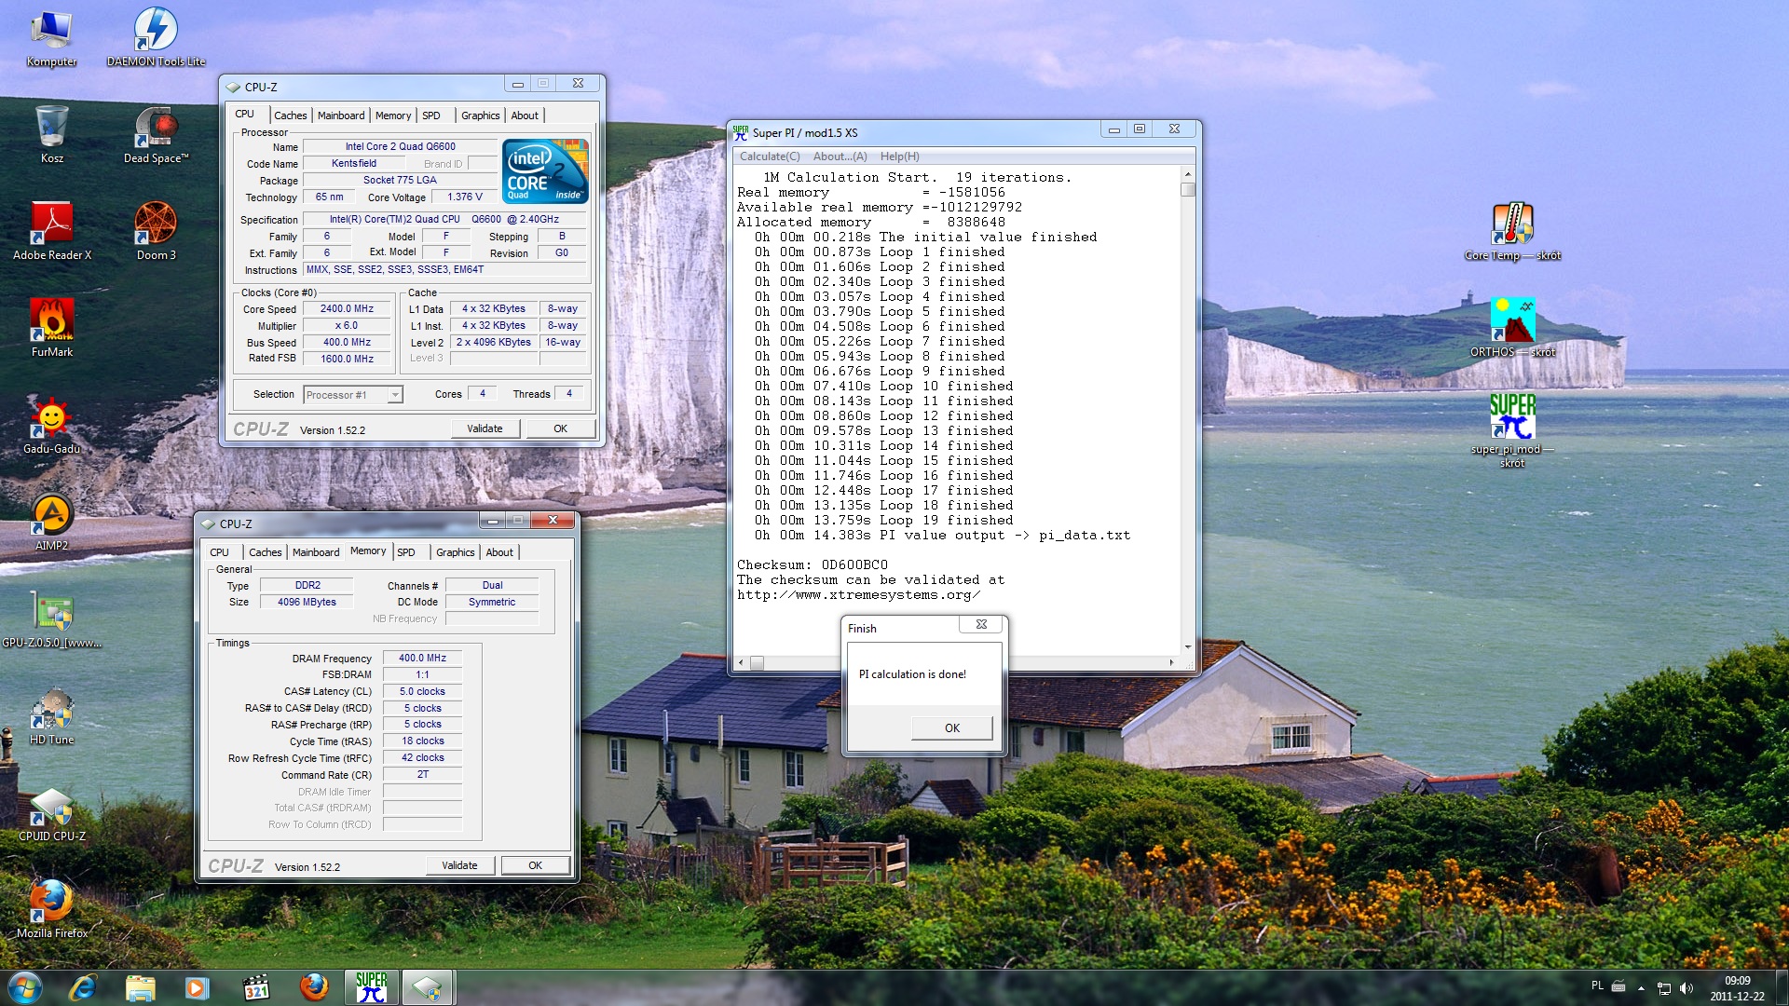This screenshot has width=1789, height=1006.
Task: Open Windows Explorer folder on the taskbar
Action: (140, 987)
